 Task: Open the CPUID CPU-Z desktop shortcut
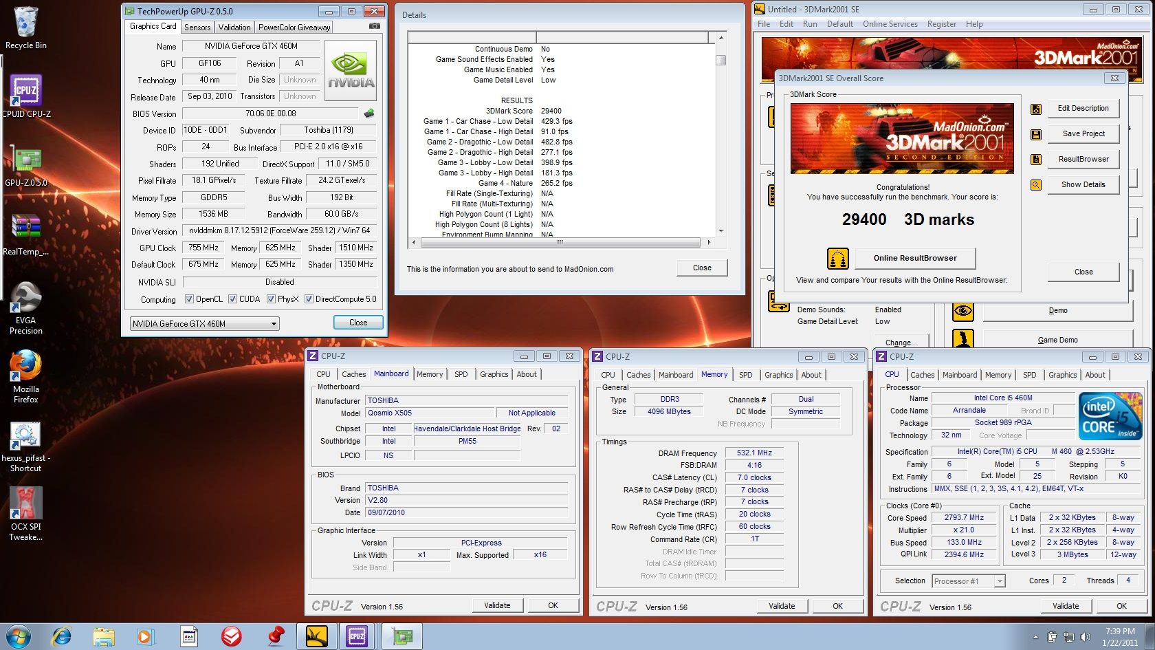tap(26, 97)
